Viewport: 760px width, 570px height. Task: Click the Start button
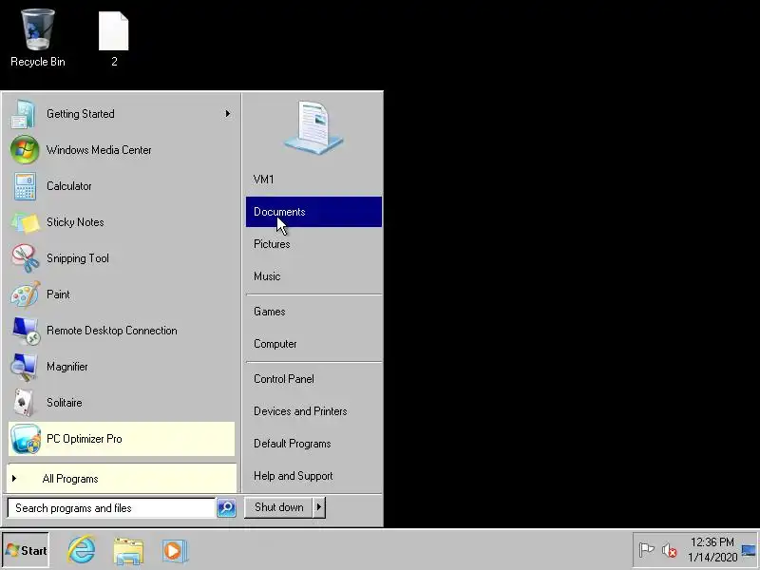pyautogui.click(x=26, y=551)
